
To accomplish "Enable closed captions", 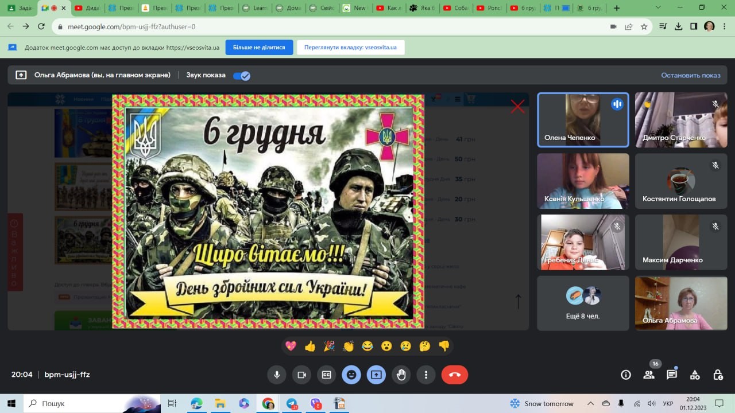I will pyautogui.click(x=326, y=375).
